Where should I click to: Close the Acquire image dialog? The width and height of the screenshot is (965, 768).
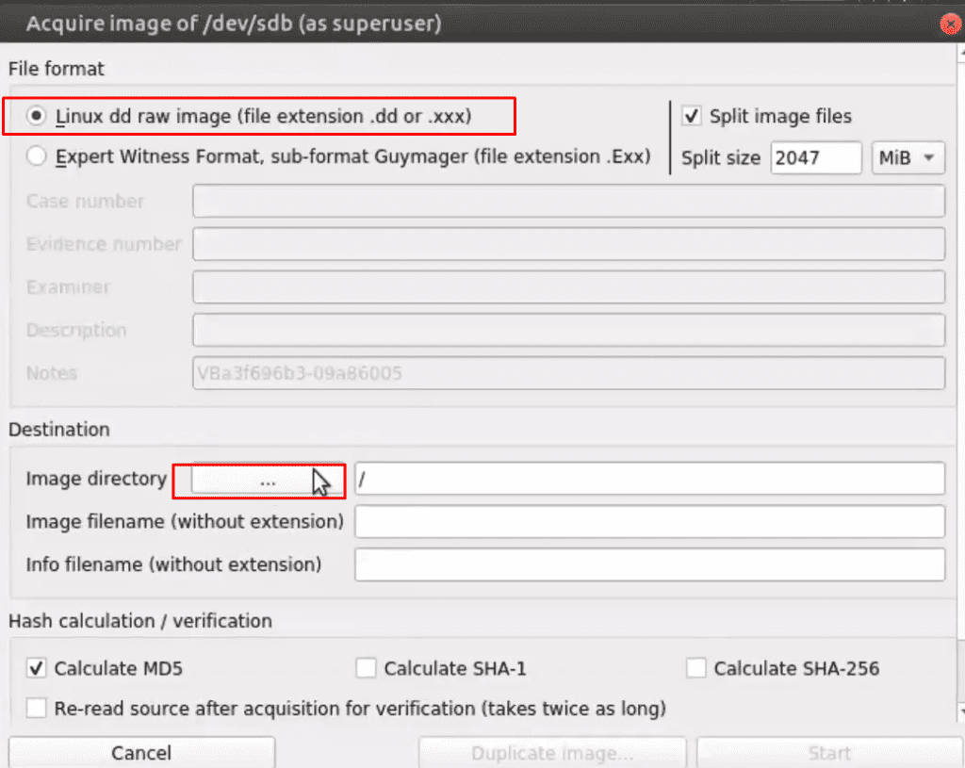tap(951, 24)
